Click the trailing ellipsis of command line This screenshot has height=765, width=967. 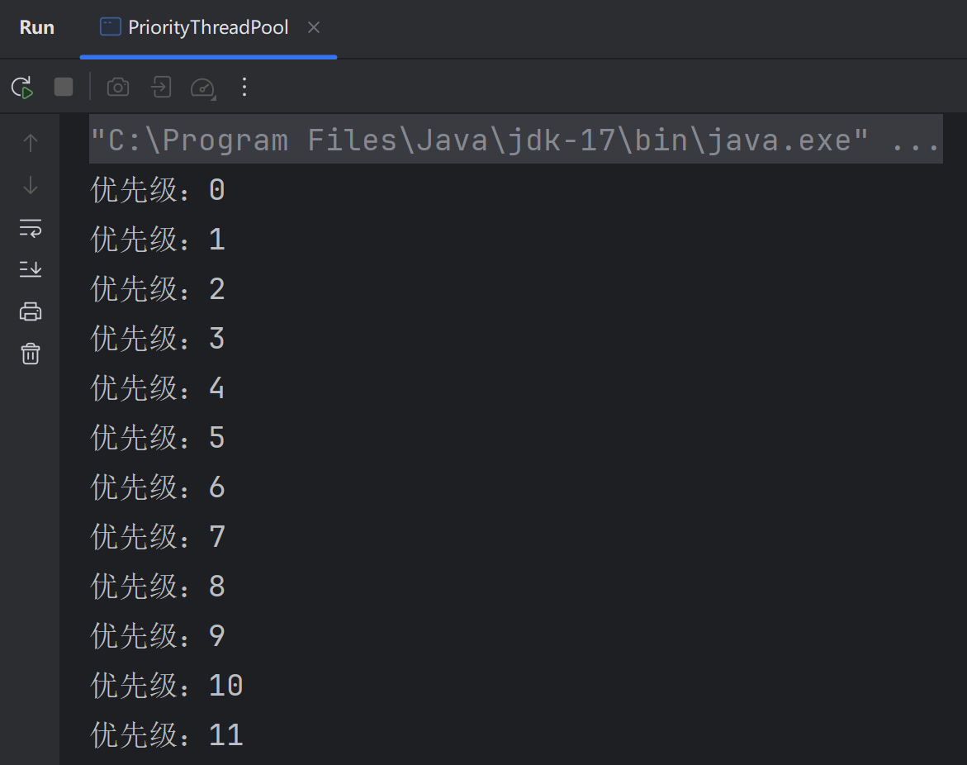click(915, 141)
